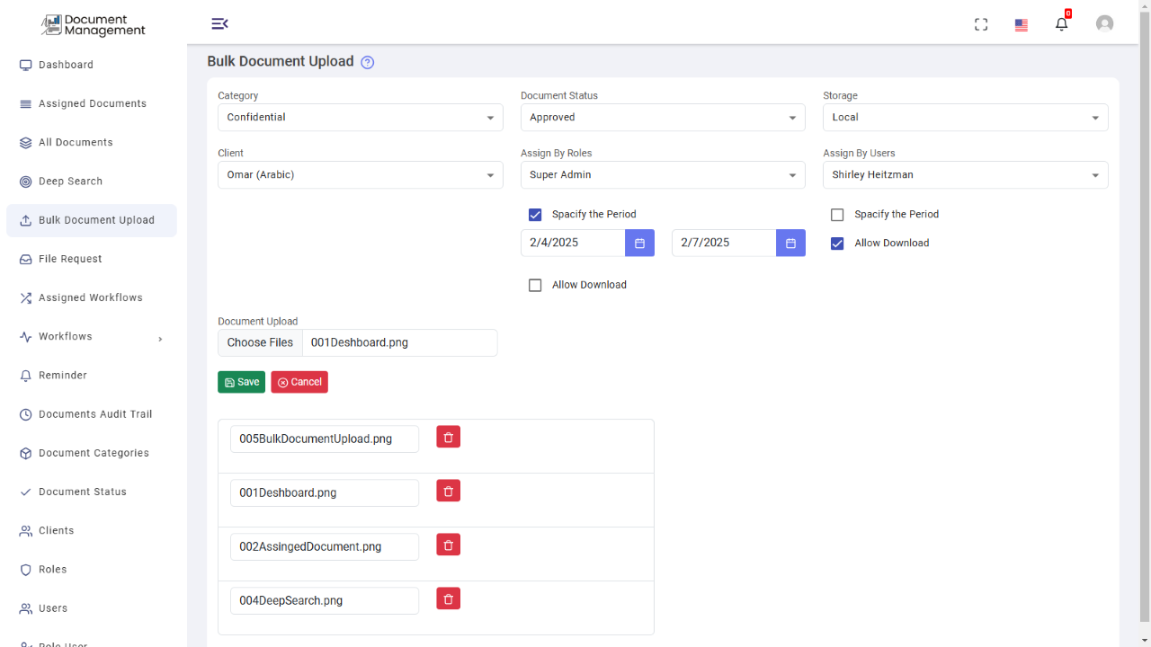Open the File Request page

click(x=72, y=259)
